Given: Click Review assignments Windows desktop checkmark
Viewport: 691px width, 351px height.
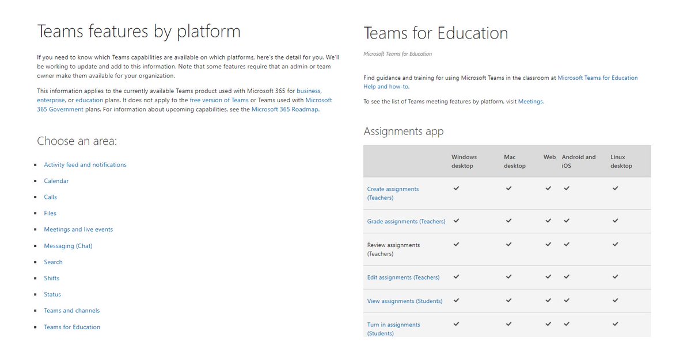Looking at the screenshot, I should [457, 244].
